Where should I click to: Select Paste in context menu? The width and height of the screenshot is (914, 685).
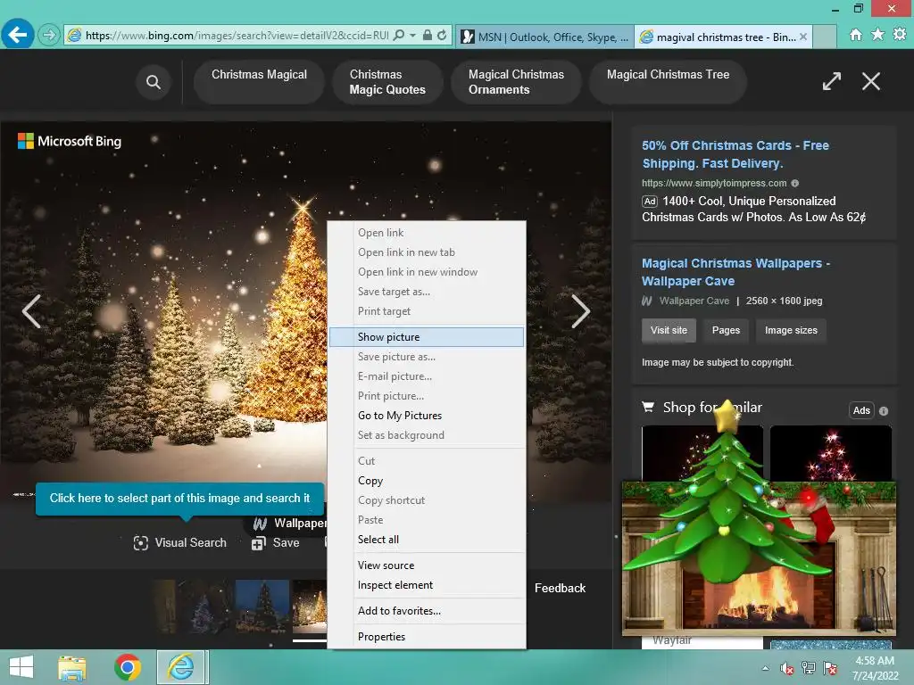[x=427, y=520]
